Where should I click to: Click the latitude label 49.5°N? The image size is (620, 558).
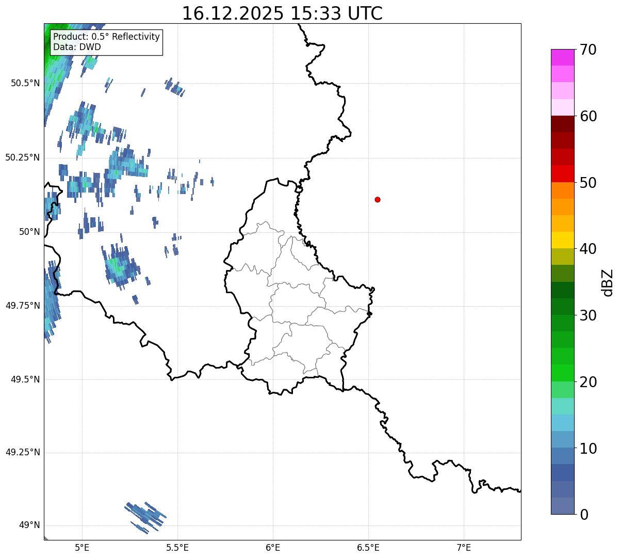(x=25, y=379)
